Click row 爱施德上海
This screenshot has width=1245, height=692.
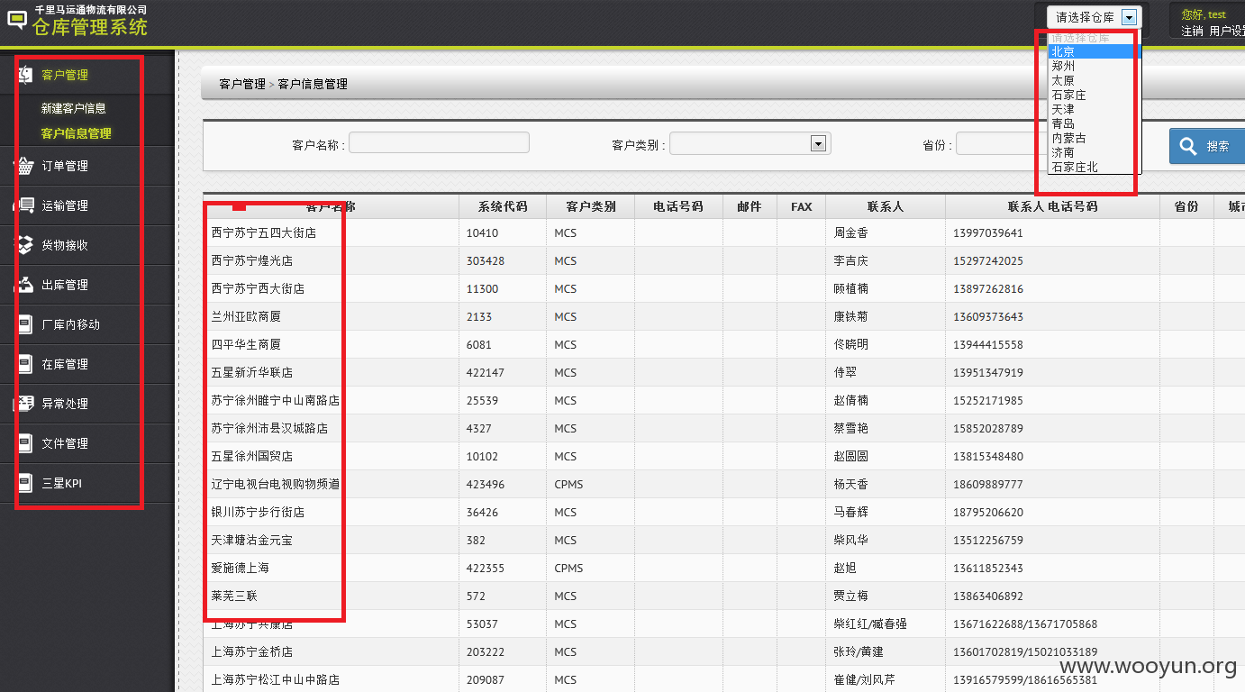click(724, 568)
